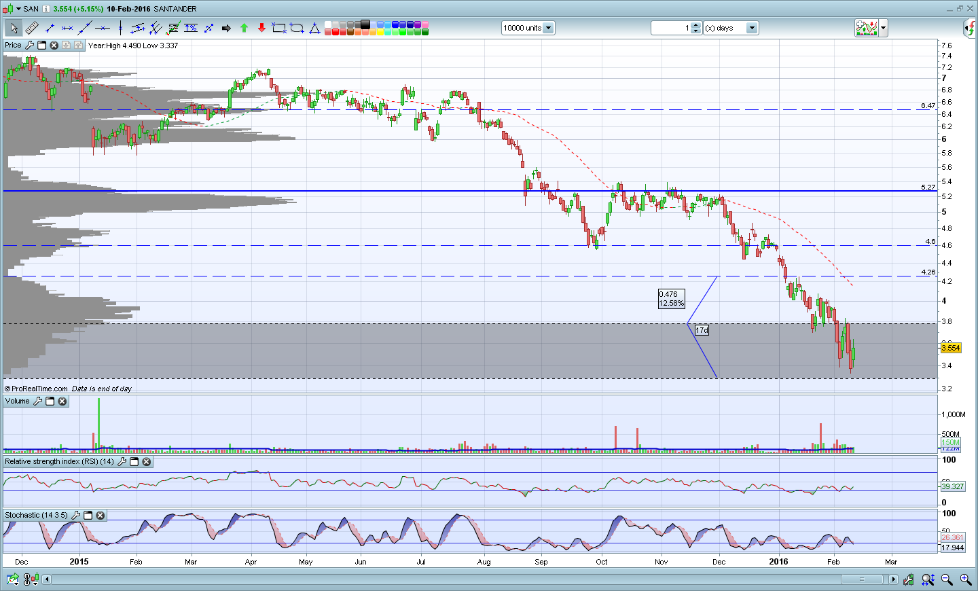This screenshot has width=978, height=591.
Task: Open the add indicator button
Action: tap(867, 28)
